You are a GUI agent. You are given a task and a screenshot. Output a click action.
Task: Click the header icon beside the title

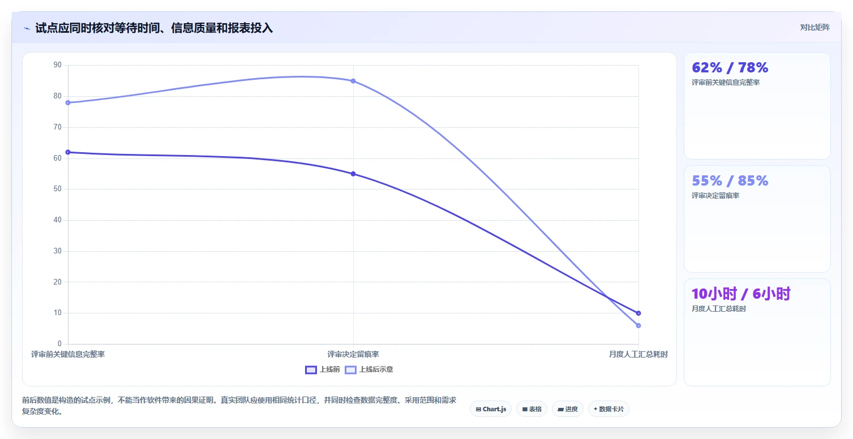tap(27, 28)
